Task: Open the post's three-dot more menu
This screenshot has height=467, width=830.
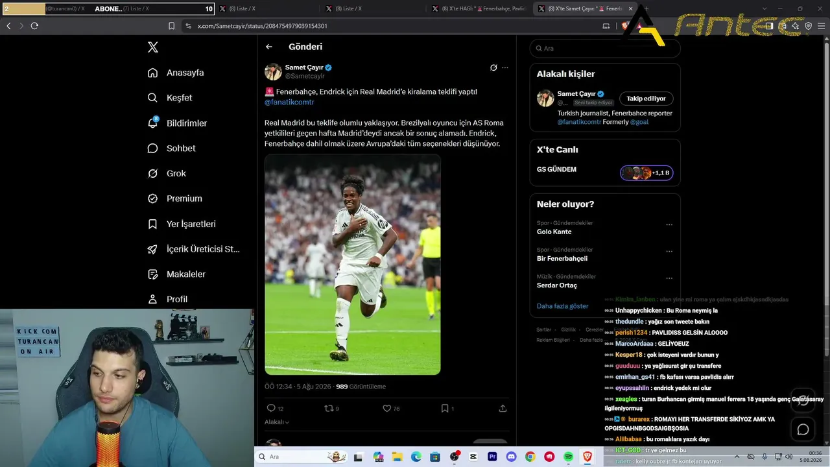Action: coord(505,67)
